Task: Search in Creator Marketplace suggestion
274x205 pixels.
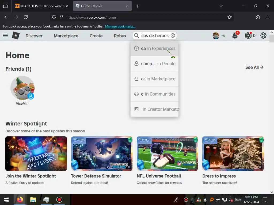Action: point(154,109)
